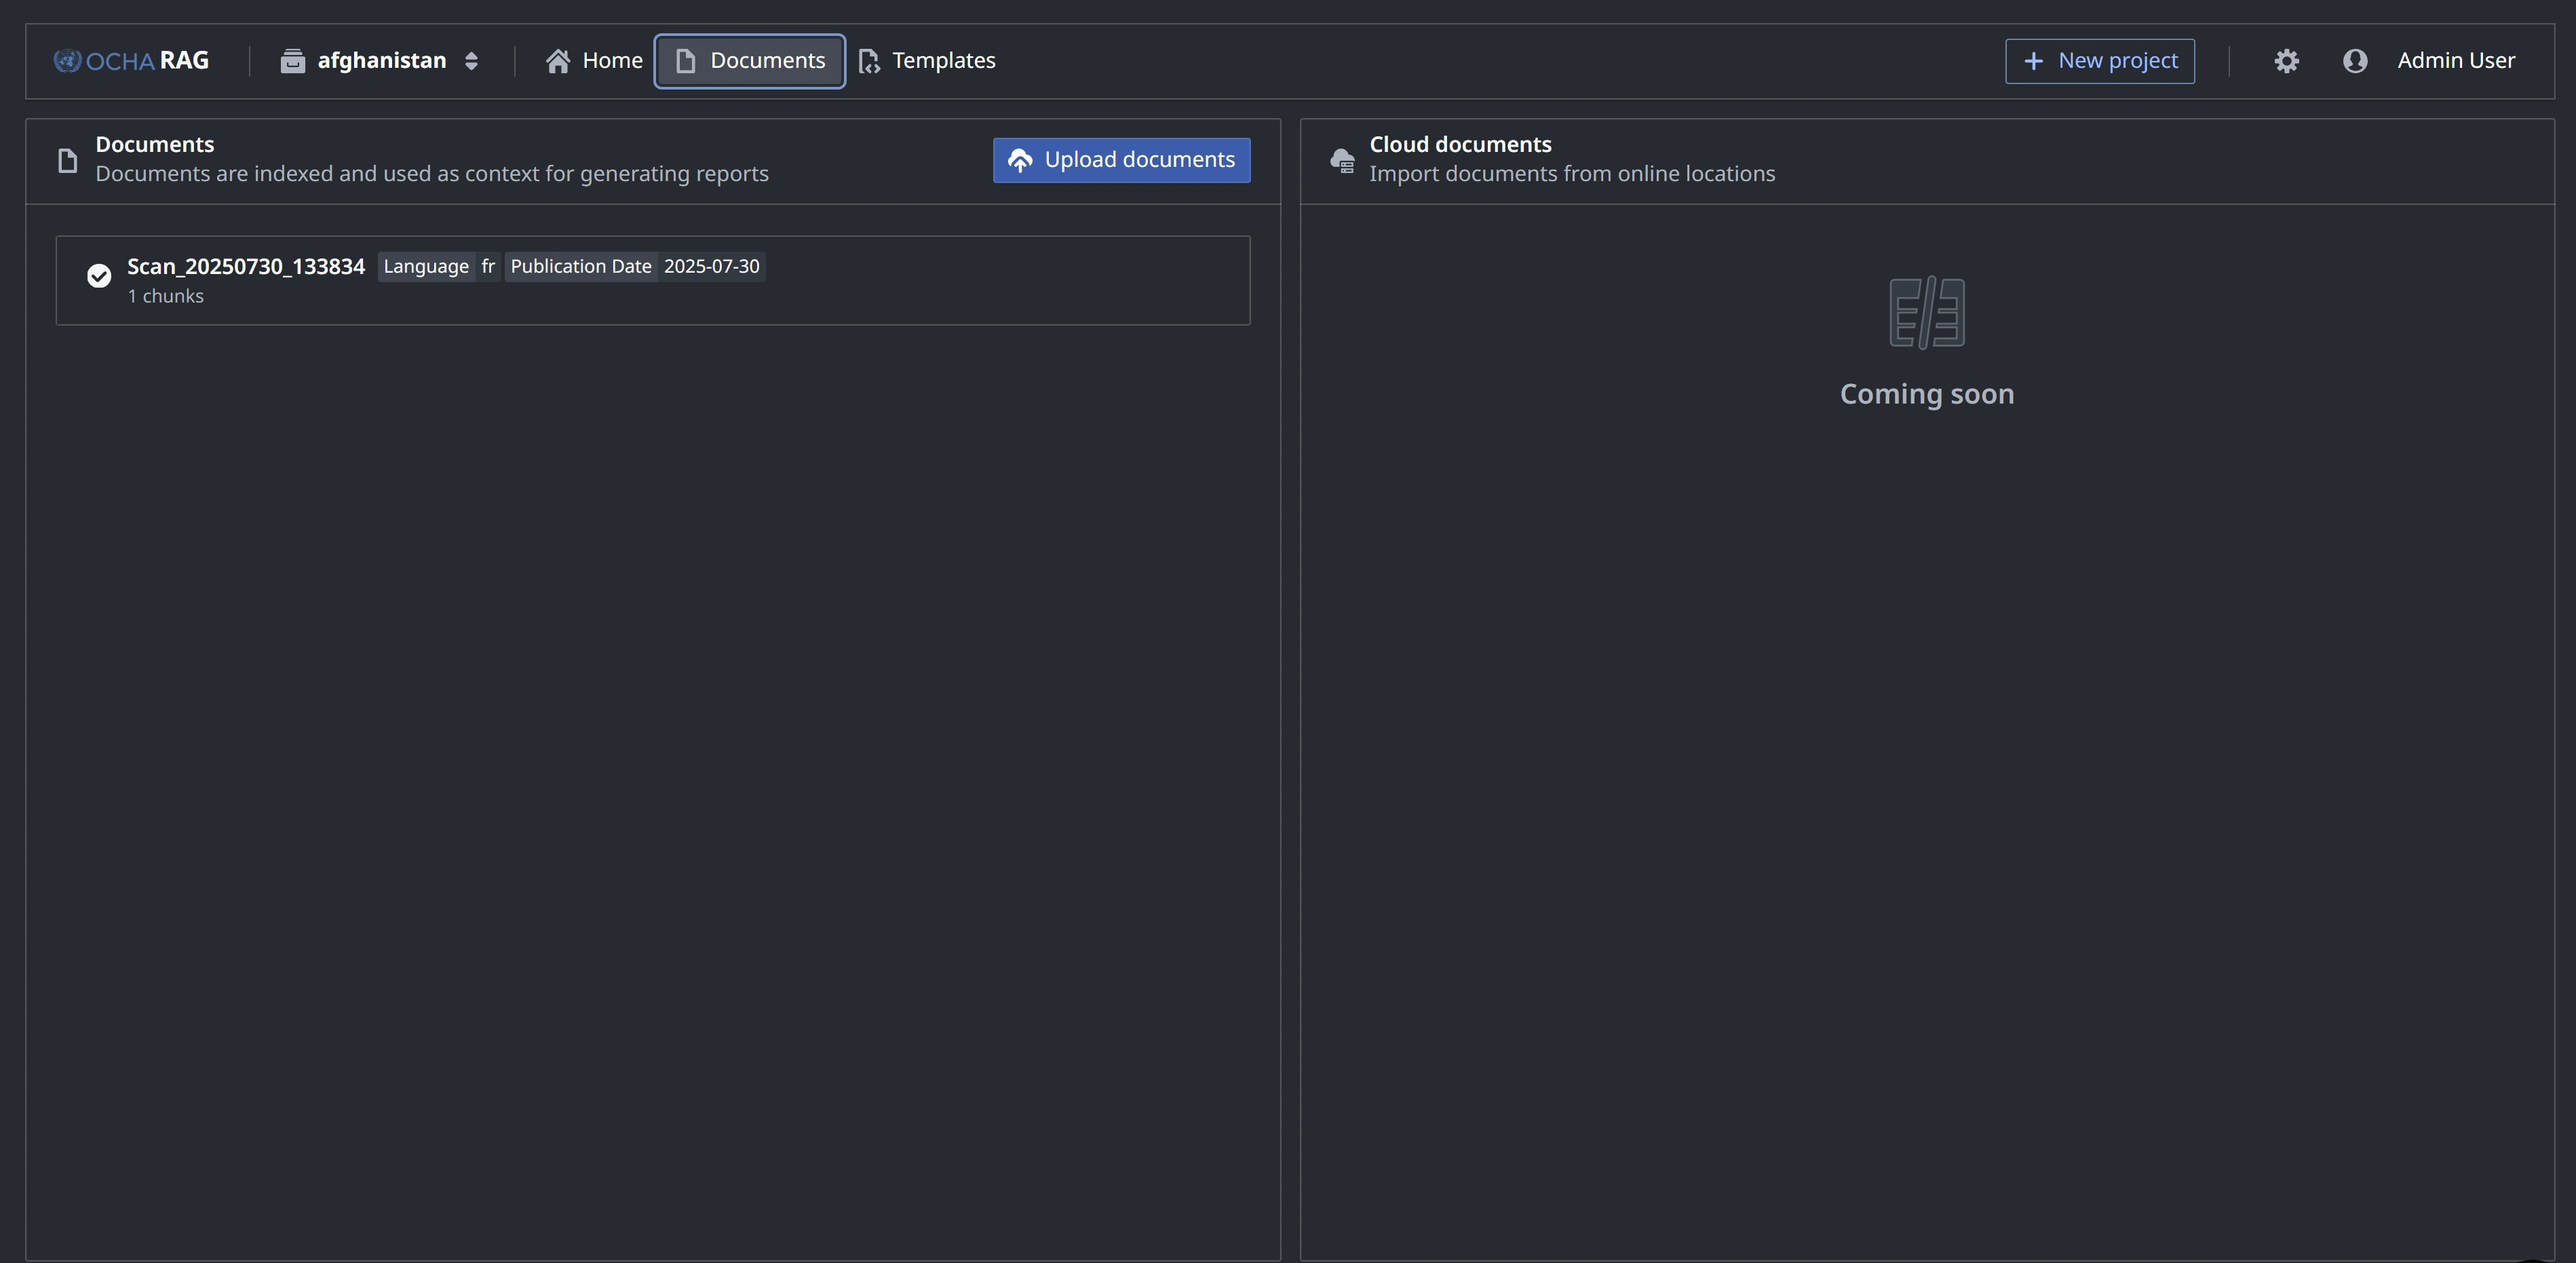2576x1263 pixels.
Task: Click the Cloud documents cloud icon
Action: click(1342, 160)
